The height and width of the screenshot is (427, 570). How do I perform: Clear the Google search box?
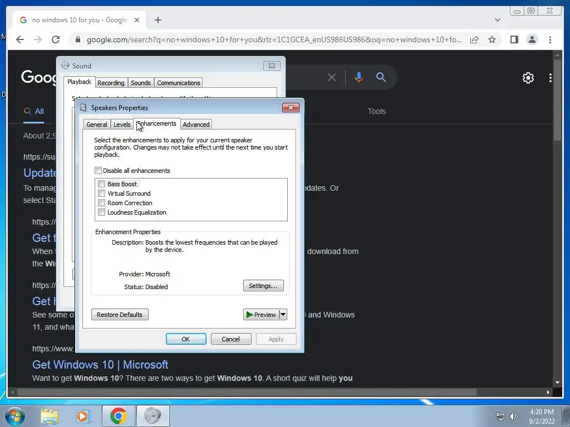pos(332,77)
